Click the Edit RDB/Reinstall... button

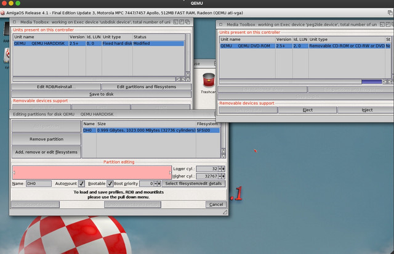(56, 86)
